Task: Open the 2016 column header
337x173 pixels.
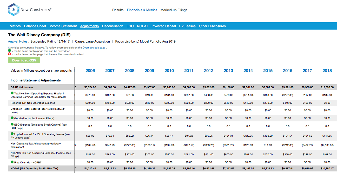Action: [x=288, y=71]
